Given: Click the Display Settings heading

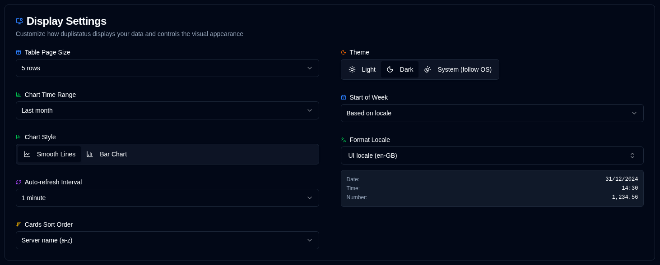Looking at the screenshot, I should [66, 21].
